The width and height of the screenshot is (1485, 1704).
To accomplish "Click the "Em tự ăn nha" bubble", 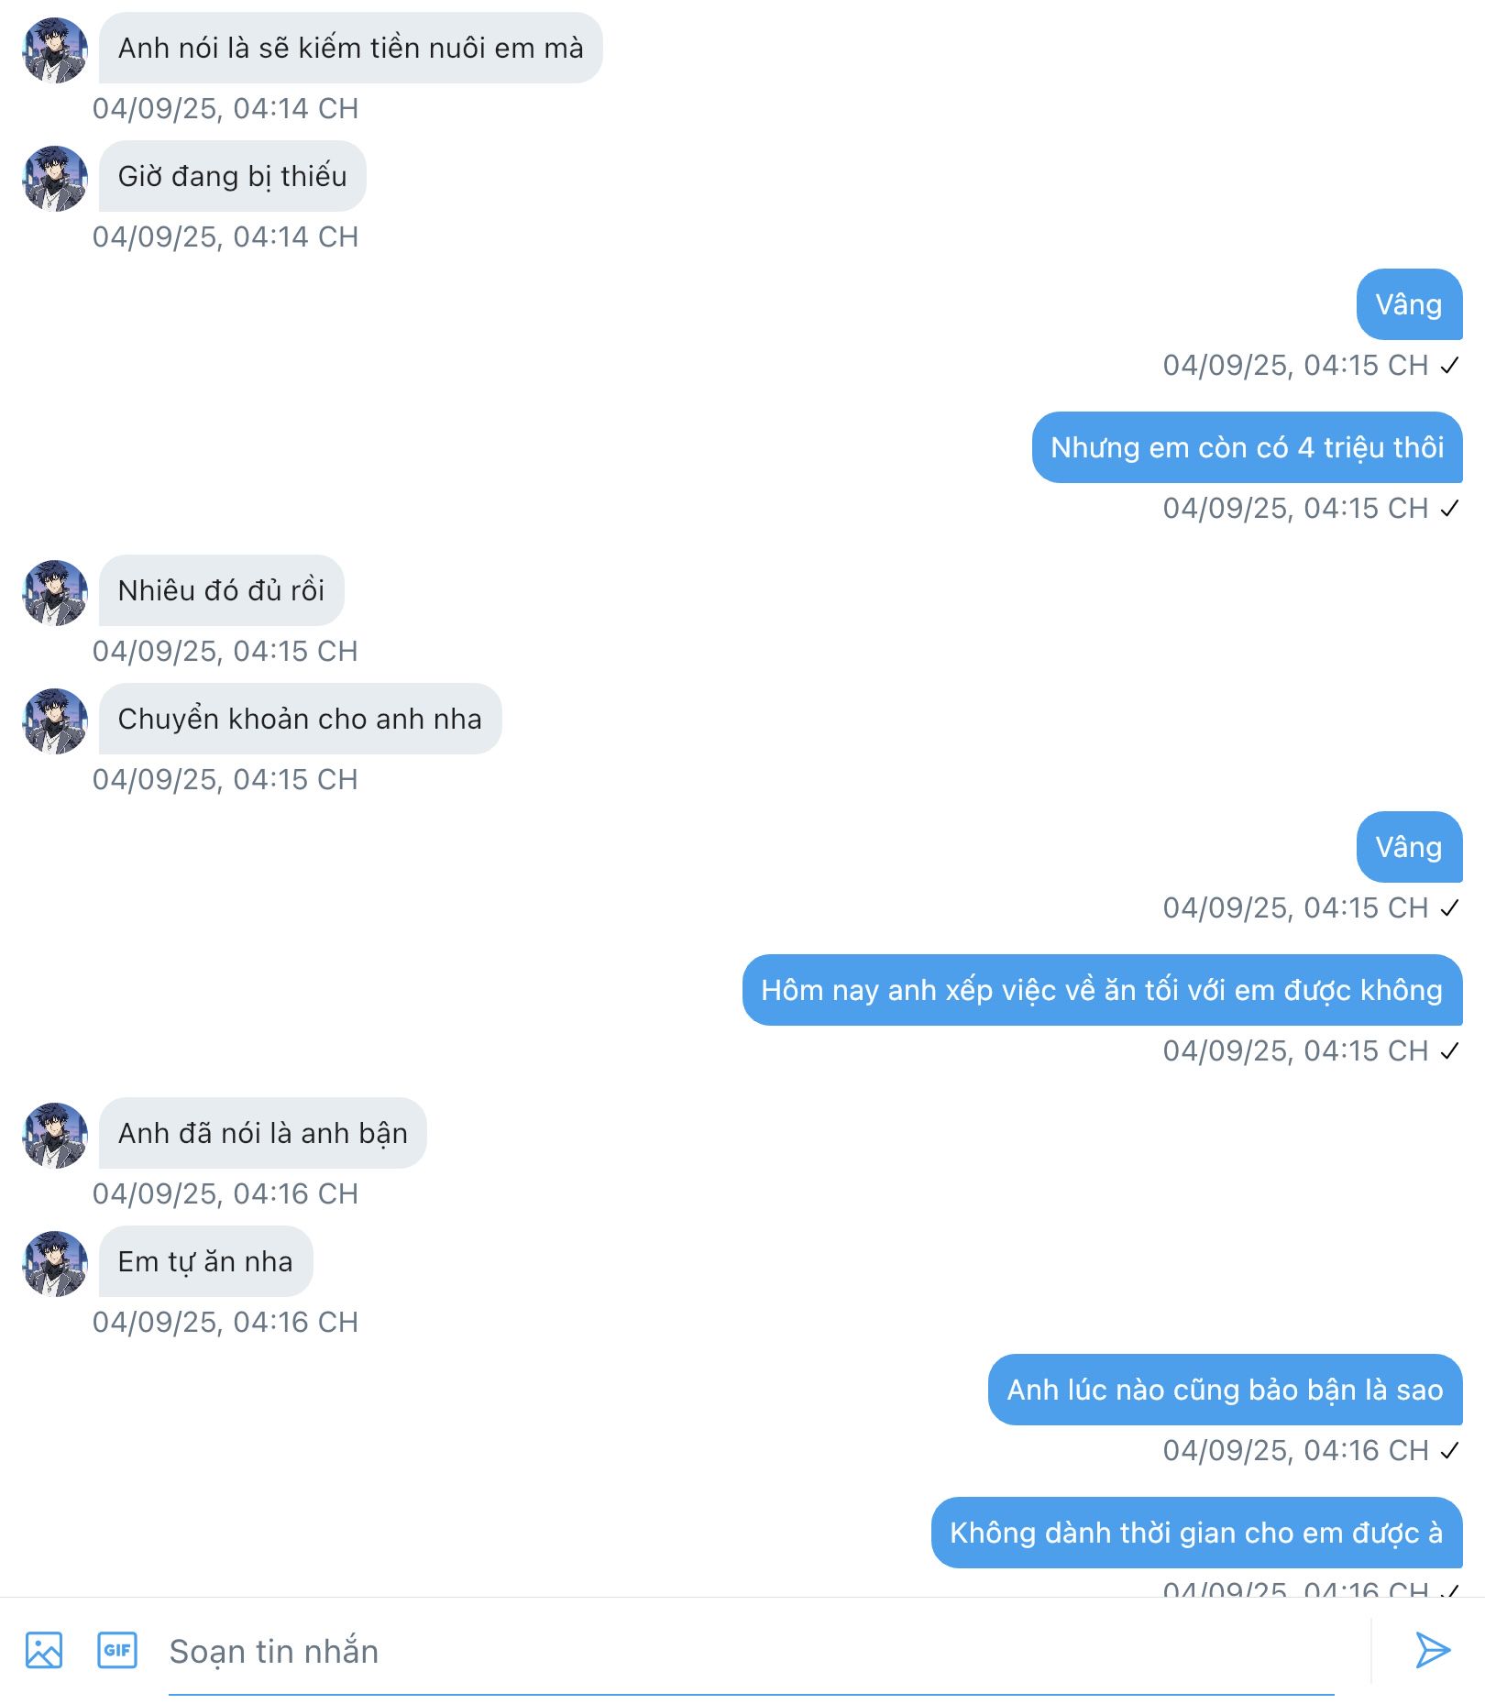I will click(x=205, y=1261).
